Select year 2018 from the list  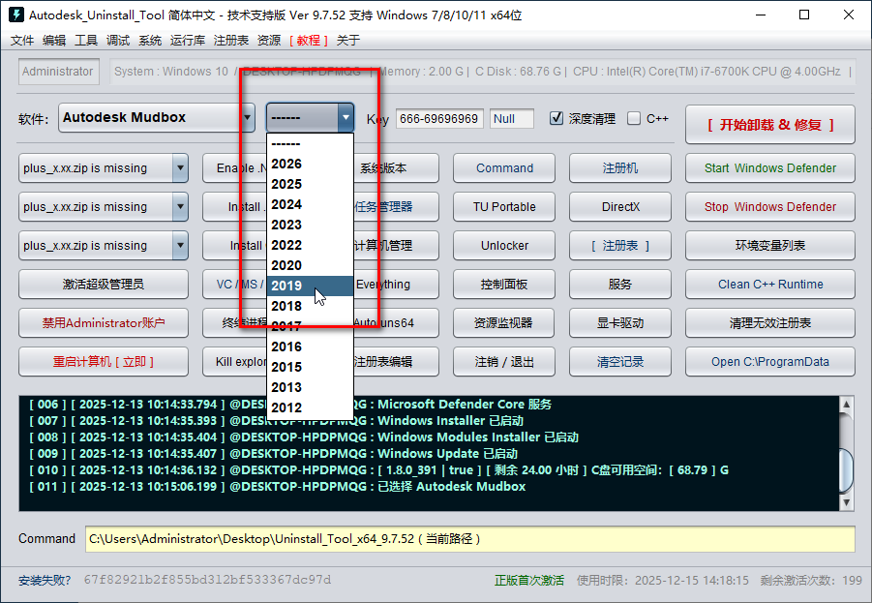click(310, 306)
